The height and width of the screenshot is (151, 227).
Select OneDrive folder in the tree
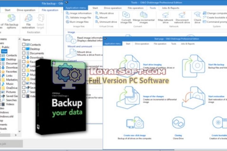pyautogui.click(x=10, y=88)
